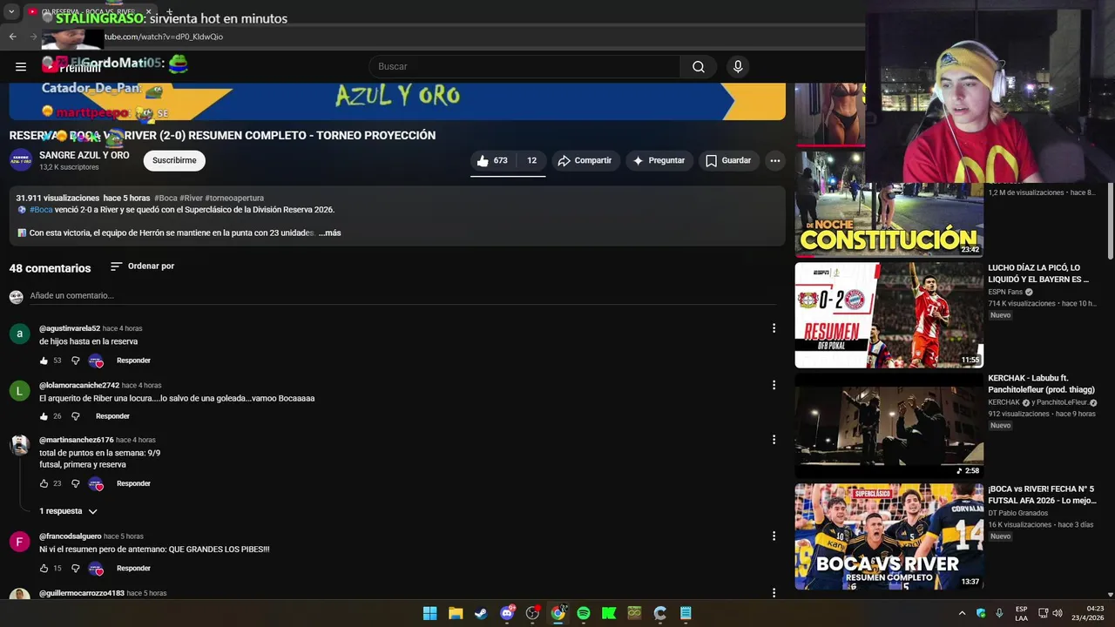Open a new browser tab
The width and height of the screenshot is (1115, 627).
point(169,12)
